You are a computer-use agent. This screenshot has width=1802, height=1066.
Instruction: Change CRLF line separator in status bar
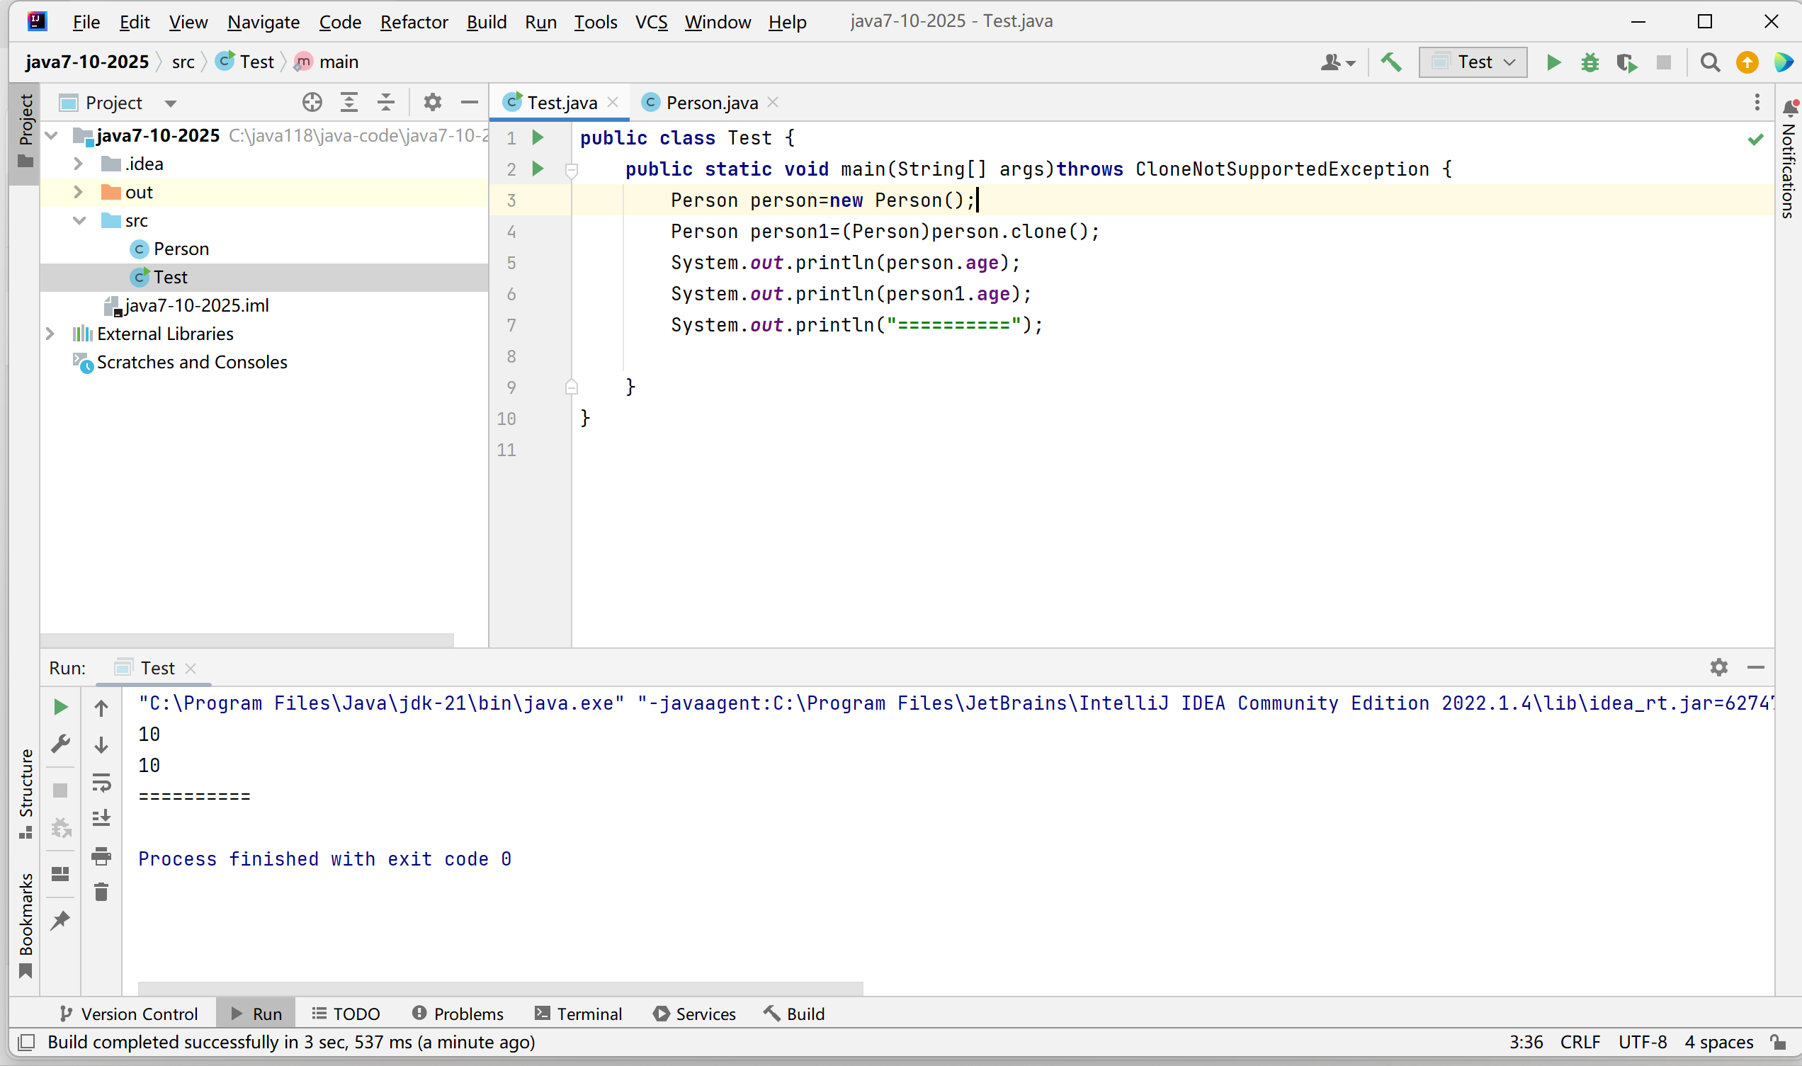[x=1580, y=1043]
